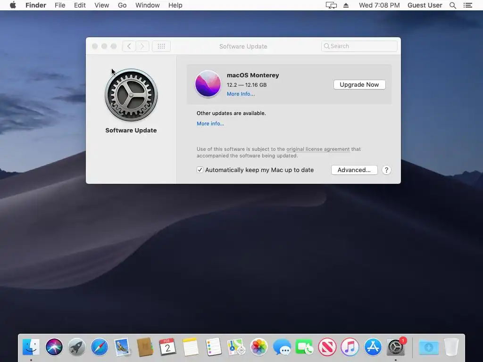Show all preferences grid button
Screen dimensions: 483x362
click(161, 46)
